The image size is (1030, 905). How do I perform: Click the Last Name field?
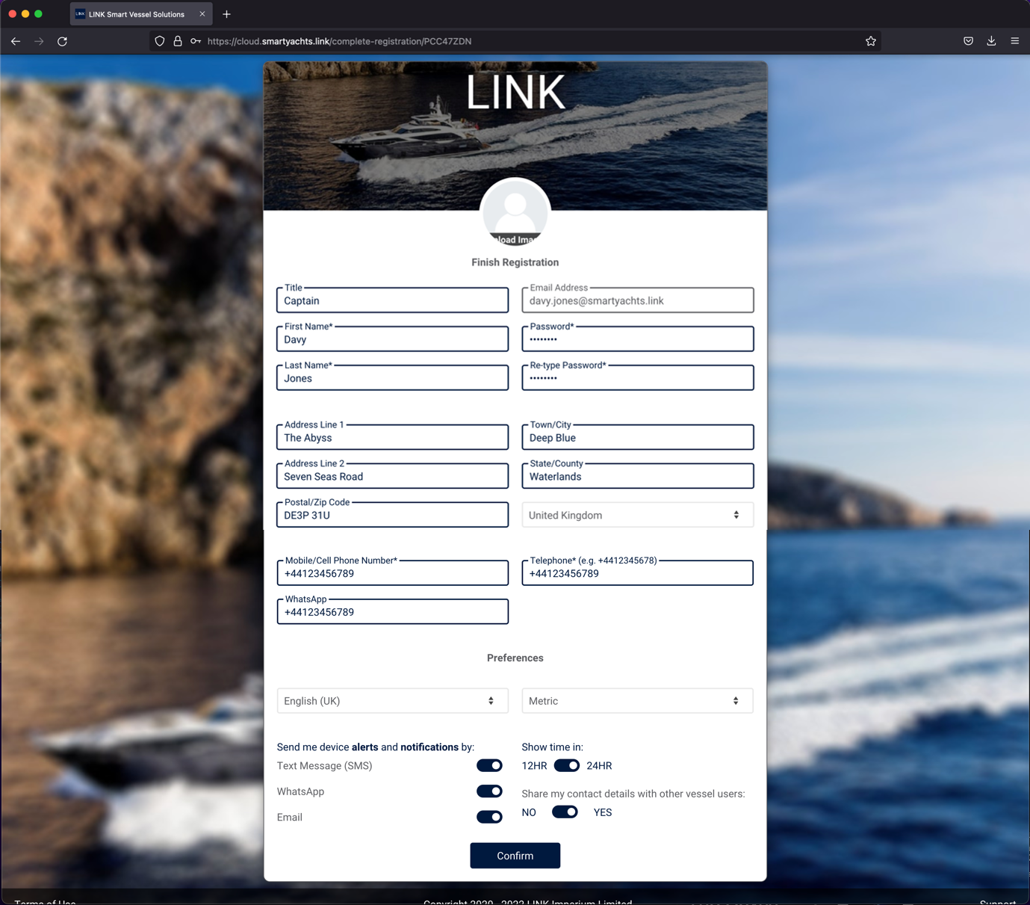pos(393,378)
